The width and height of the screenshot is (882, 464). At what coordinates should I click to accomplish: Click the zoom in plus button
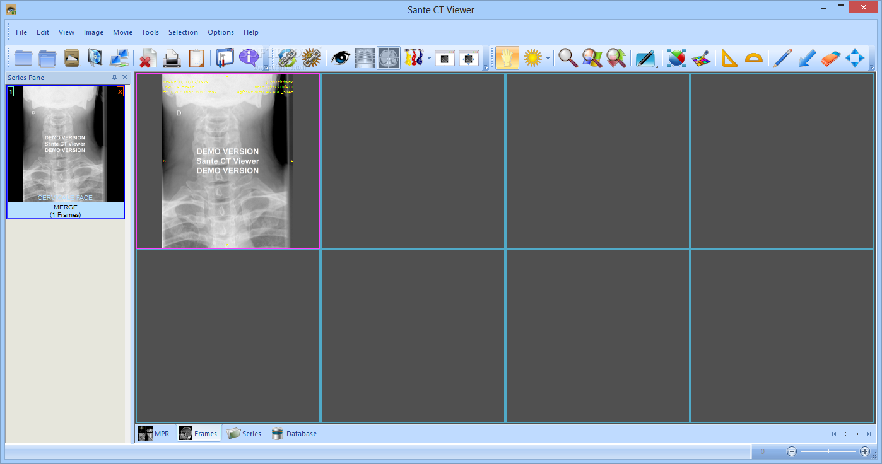tap(865, 451)
